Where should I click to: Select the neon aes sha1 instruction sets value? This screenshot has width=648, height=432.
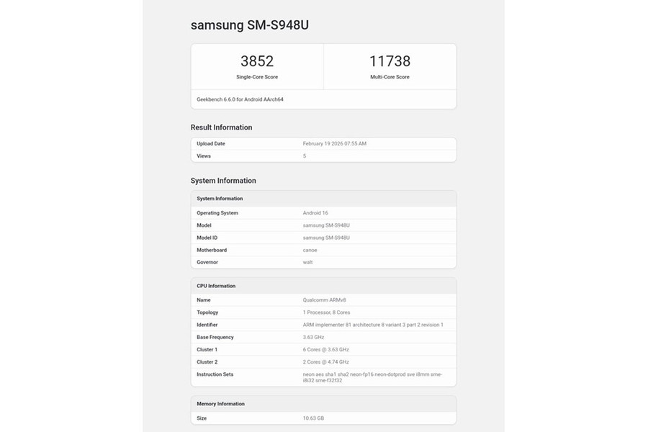372,377
